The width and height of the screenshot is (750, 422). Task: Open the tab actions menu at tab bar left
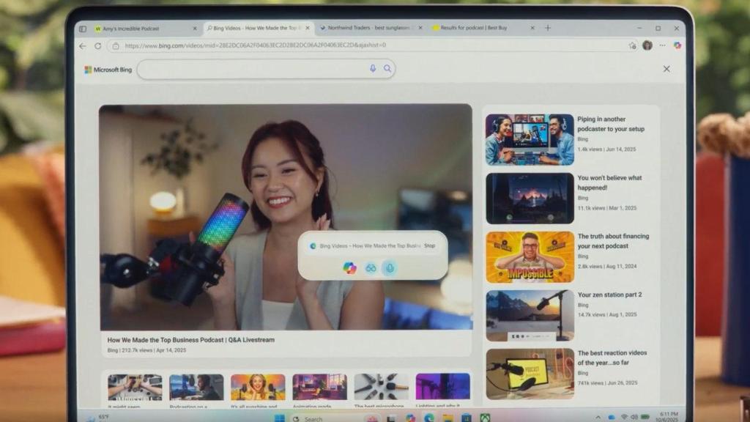83,29
